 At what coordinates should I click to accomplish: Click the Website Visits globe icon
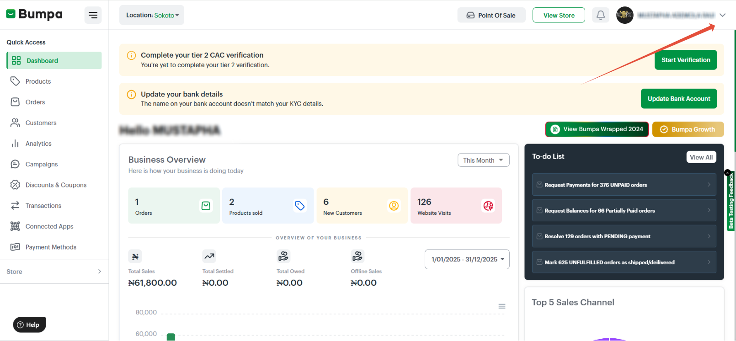pyautogui.click(x=488, y=206)
